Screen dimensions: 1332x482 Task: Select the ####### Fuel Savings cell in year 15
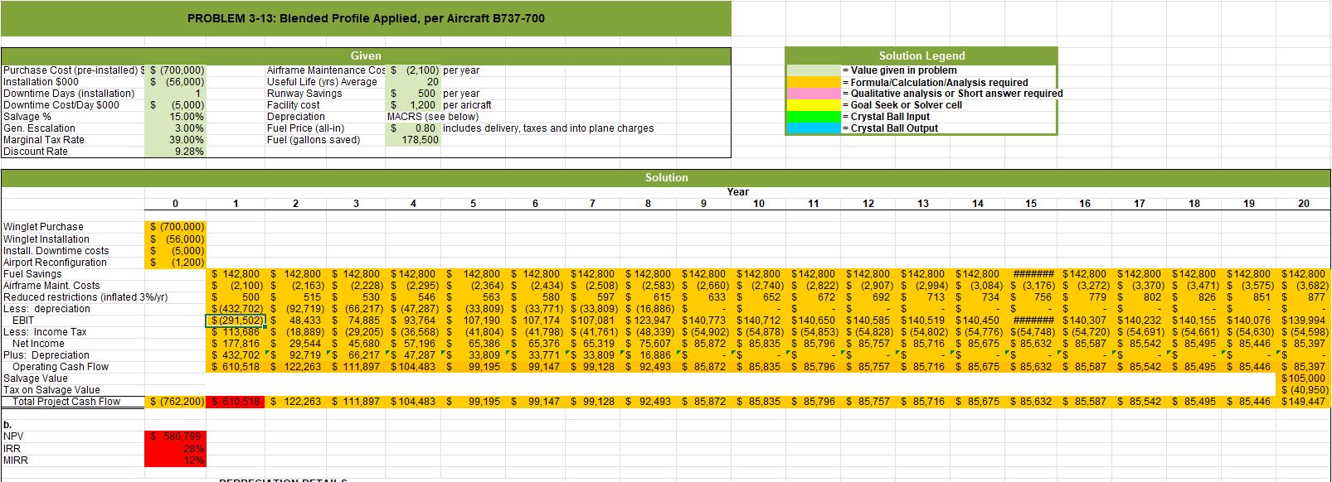click(x=1032, y=274)
